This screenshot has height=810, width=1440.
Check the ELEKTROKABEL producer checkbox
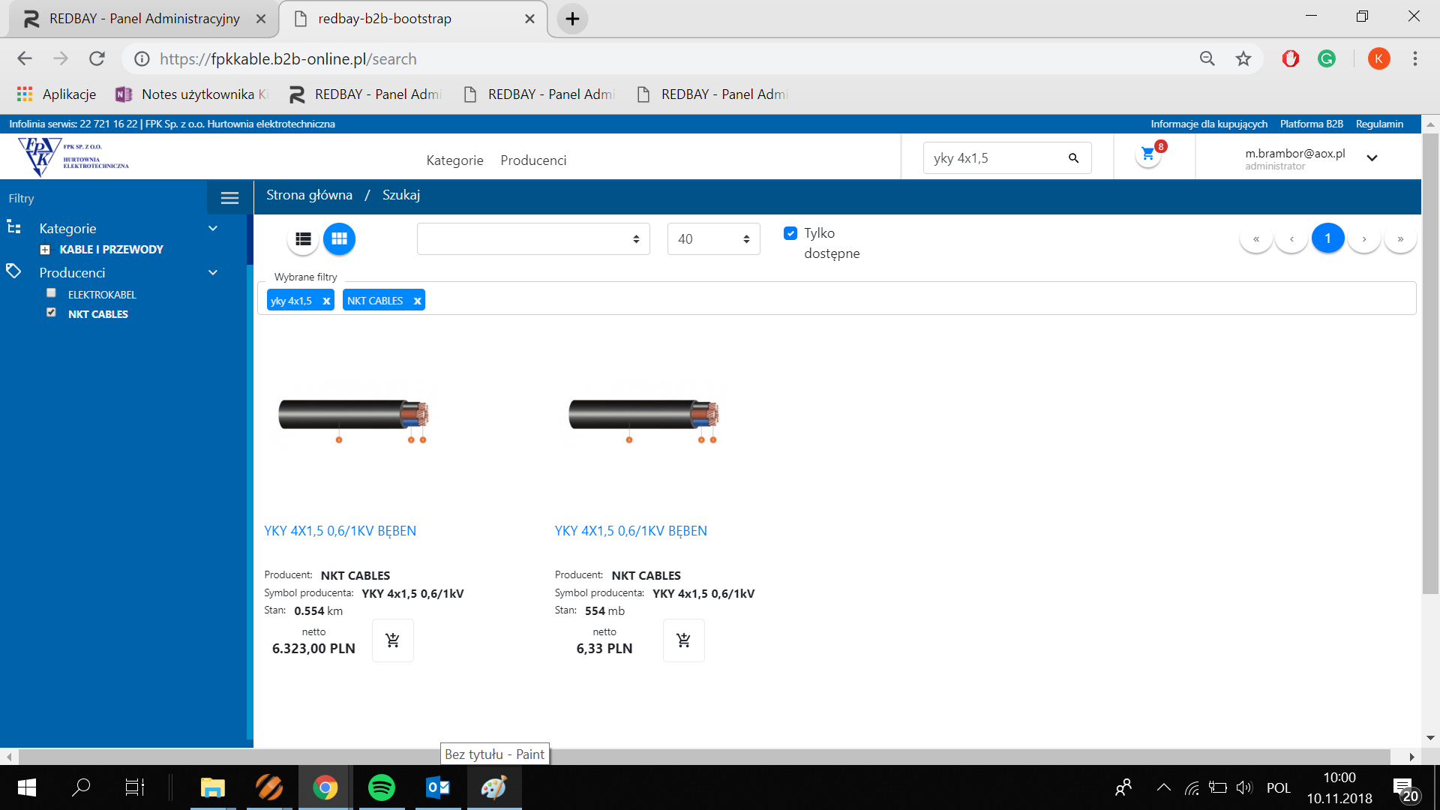click(x=51, y=293)
